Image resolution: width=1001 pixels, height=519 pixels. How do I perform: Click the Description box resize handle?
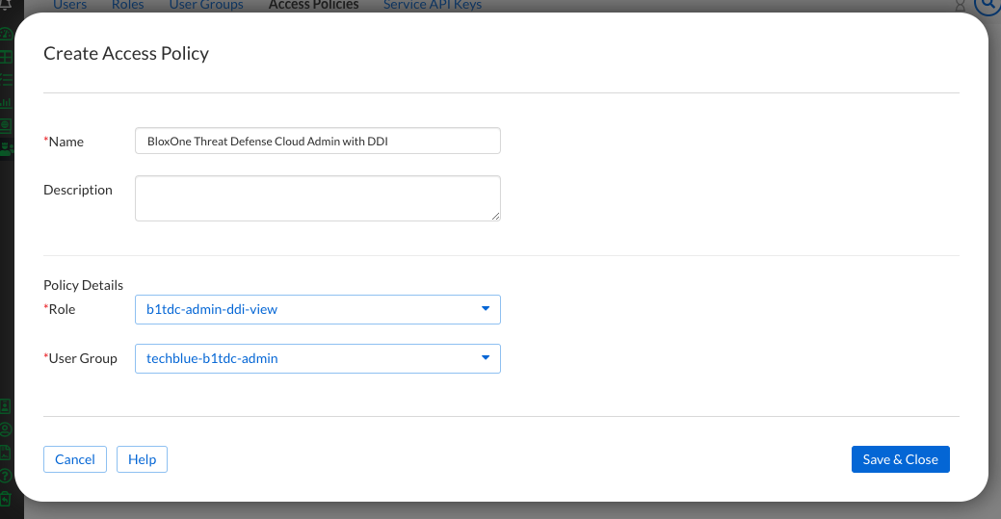495,216
